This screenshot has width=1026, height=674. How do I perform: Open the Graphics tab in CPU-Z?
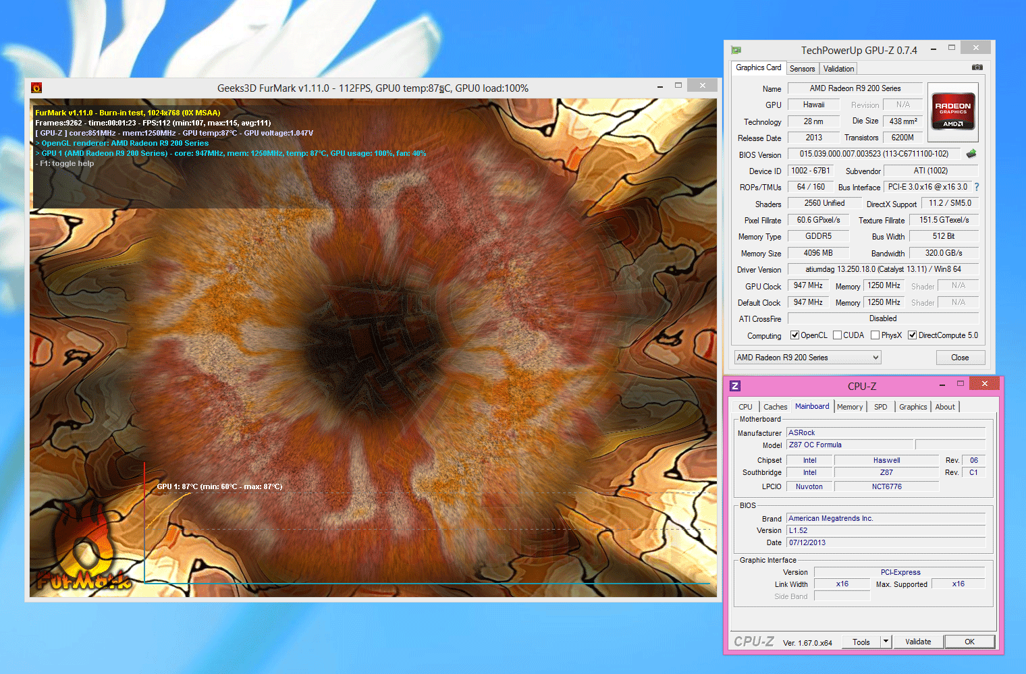click(x=913, y=407)
